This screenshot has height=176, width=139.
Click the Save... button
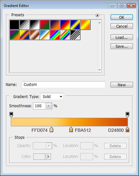(x=122, y=46)
